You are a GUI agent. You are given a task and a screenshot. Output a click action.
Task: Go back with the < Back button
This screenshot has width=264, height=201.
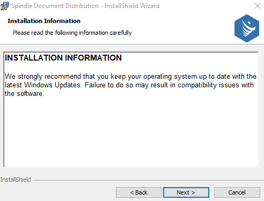click(x=139, y=192)
